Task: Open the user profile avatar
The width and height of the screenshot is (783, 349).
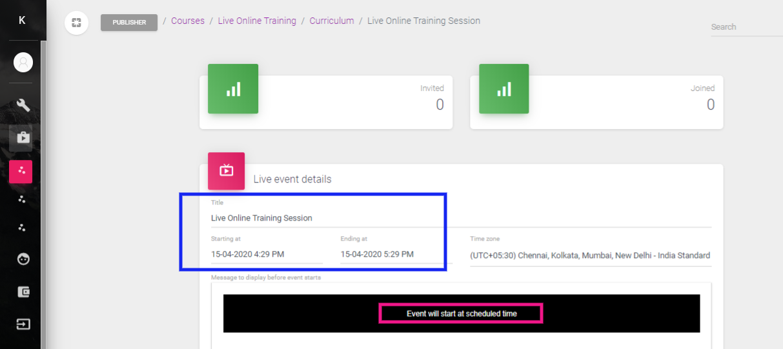Action: (x=23, y=63)
